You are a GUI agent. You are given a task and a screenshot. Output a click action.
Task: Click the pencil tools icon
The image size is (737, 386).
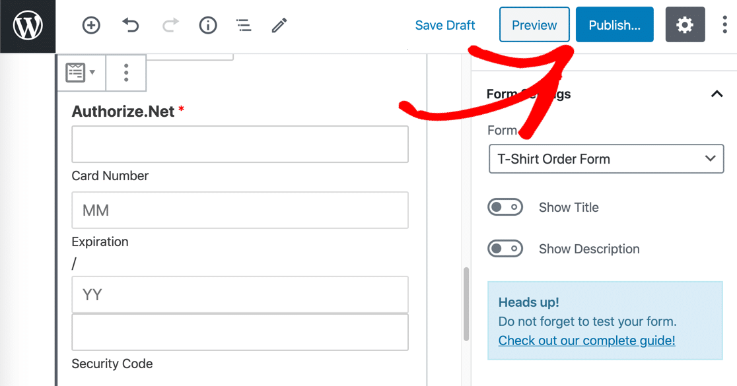pos(279,26)
